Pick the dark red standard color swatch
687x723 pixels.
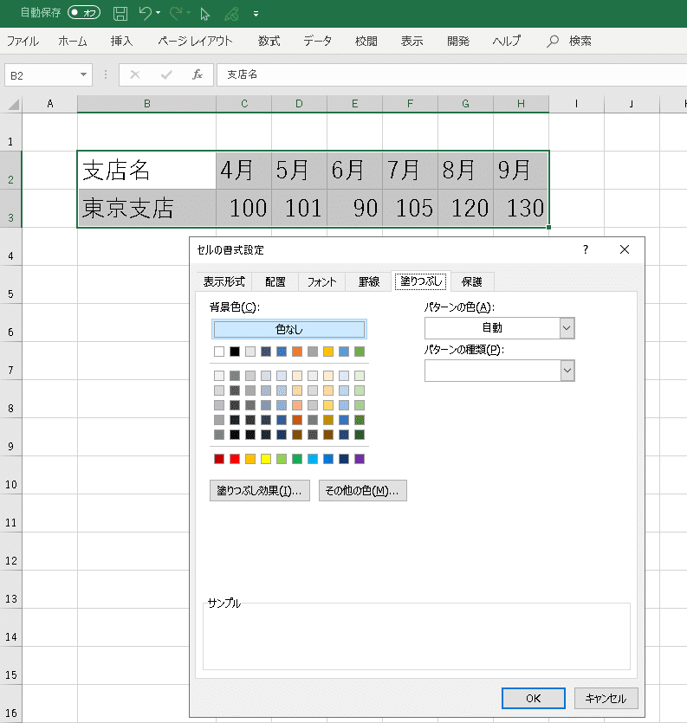219,459
